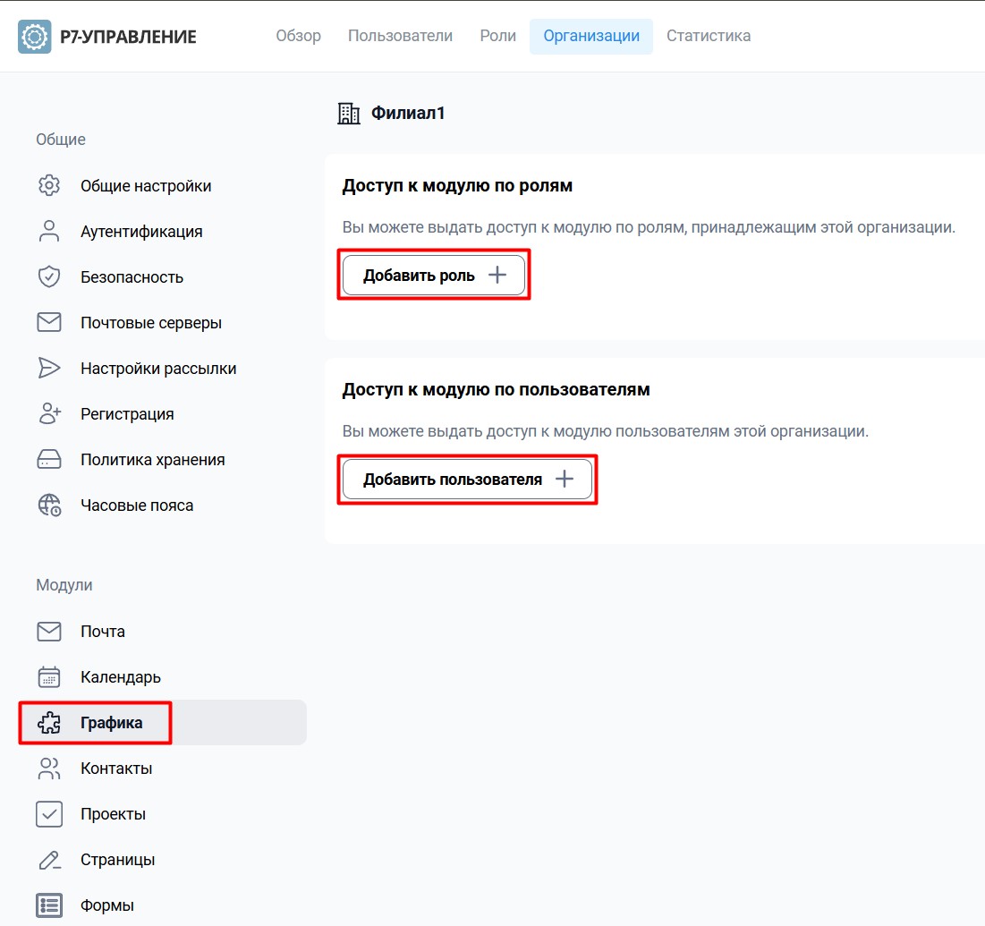The height and width of the screenshot is (926, 985).
Task: Open the mailing settings paper-plane icon
Action: point(49,368)
